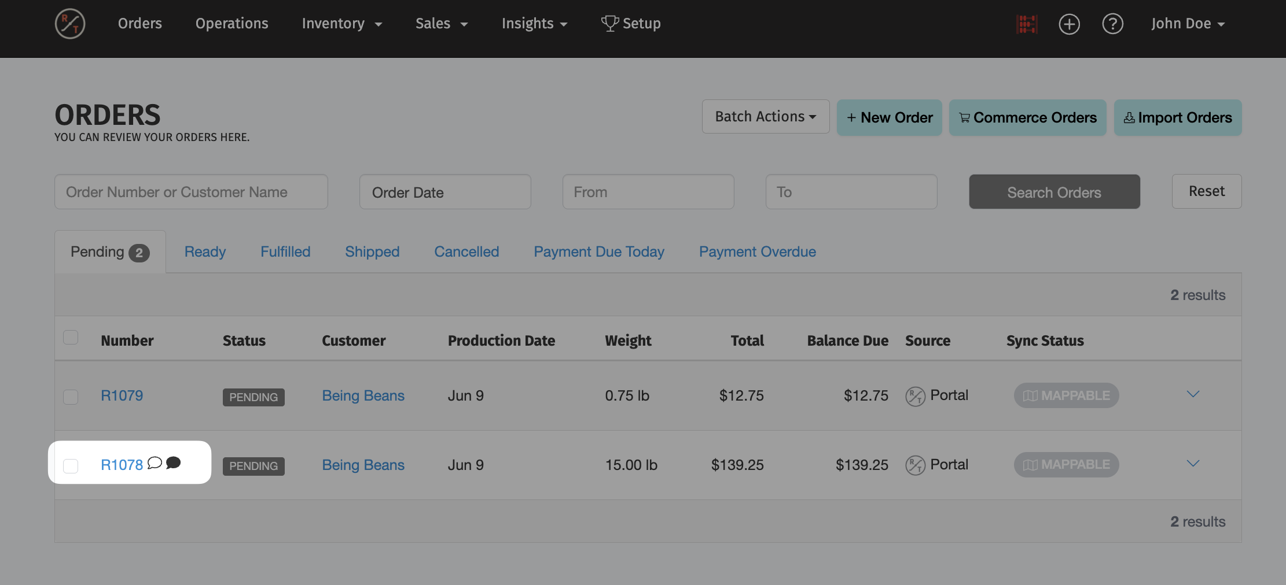
Task: Open the Being Beans customer link for R1079
Action: [x=363, y=396]
